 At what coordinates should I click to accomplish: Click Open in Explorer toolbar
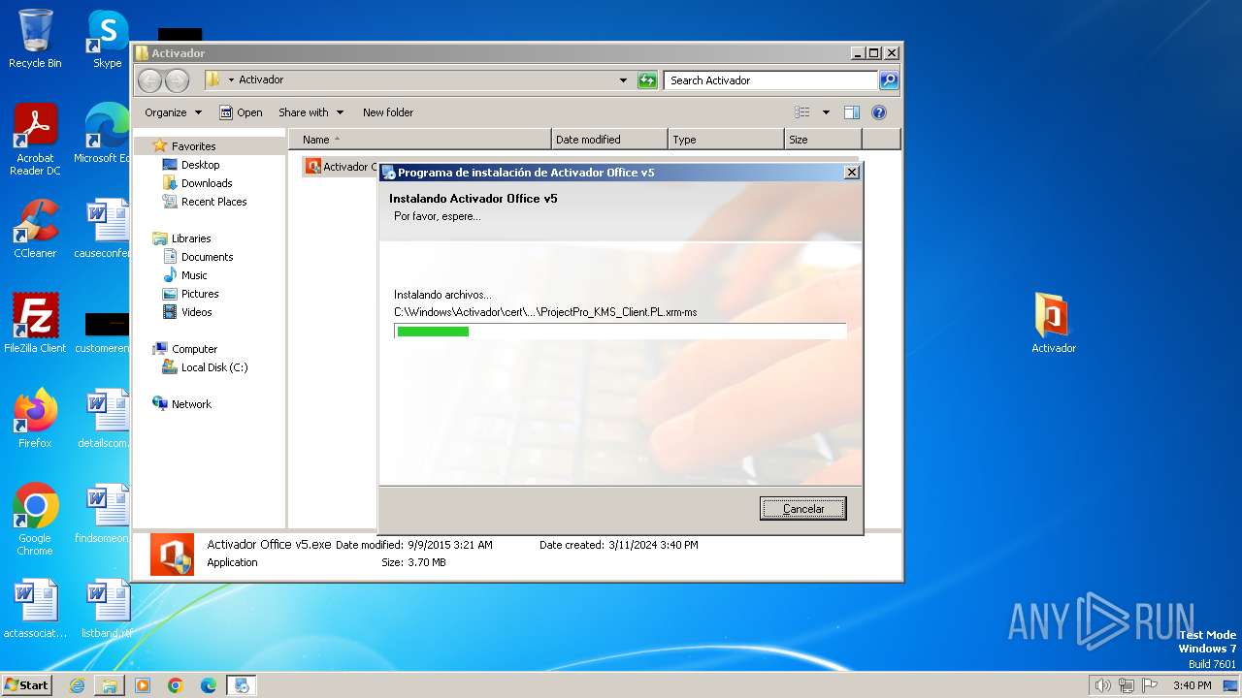tap(241, 112)
